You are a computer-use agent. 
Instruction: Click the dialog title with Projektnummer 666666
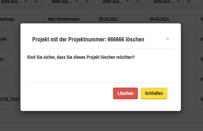click(88, 39)
